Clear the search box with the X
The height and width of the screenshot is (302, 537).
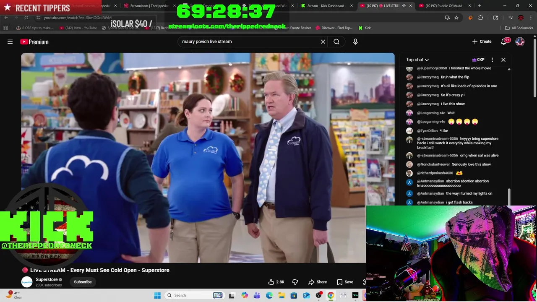pos(323,42)
